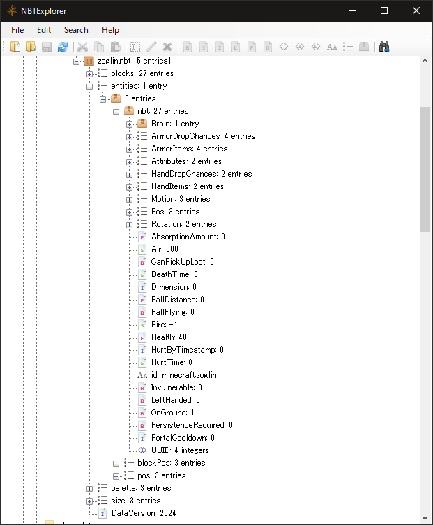Screen dimensions: 433x525
Task: Select the size: 3 entries node
Action: (x=136, y=501)
